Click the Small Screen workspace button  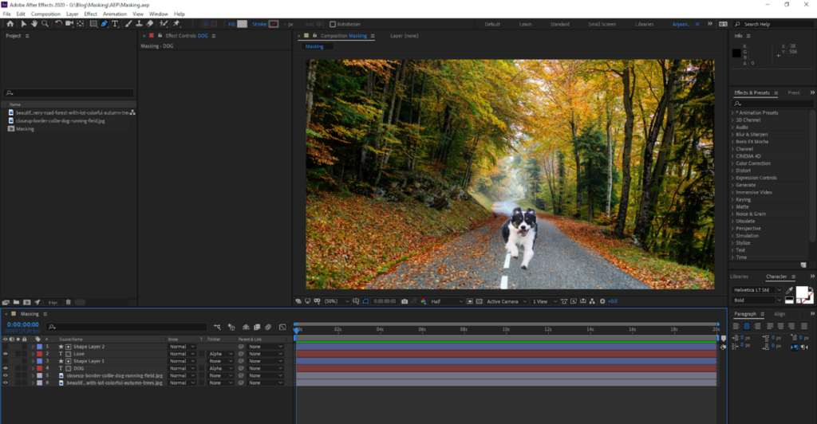click(x=602, y=24)
